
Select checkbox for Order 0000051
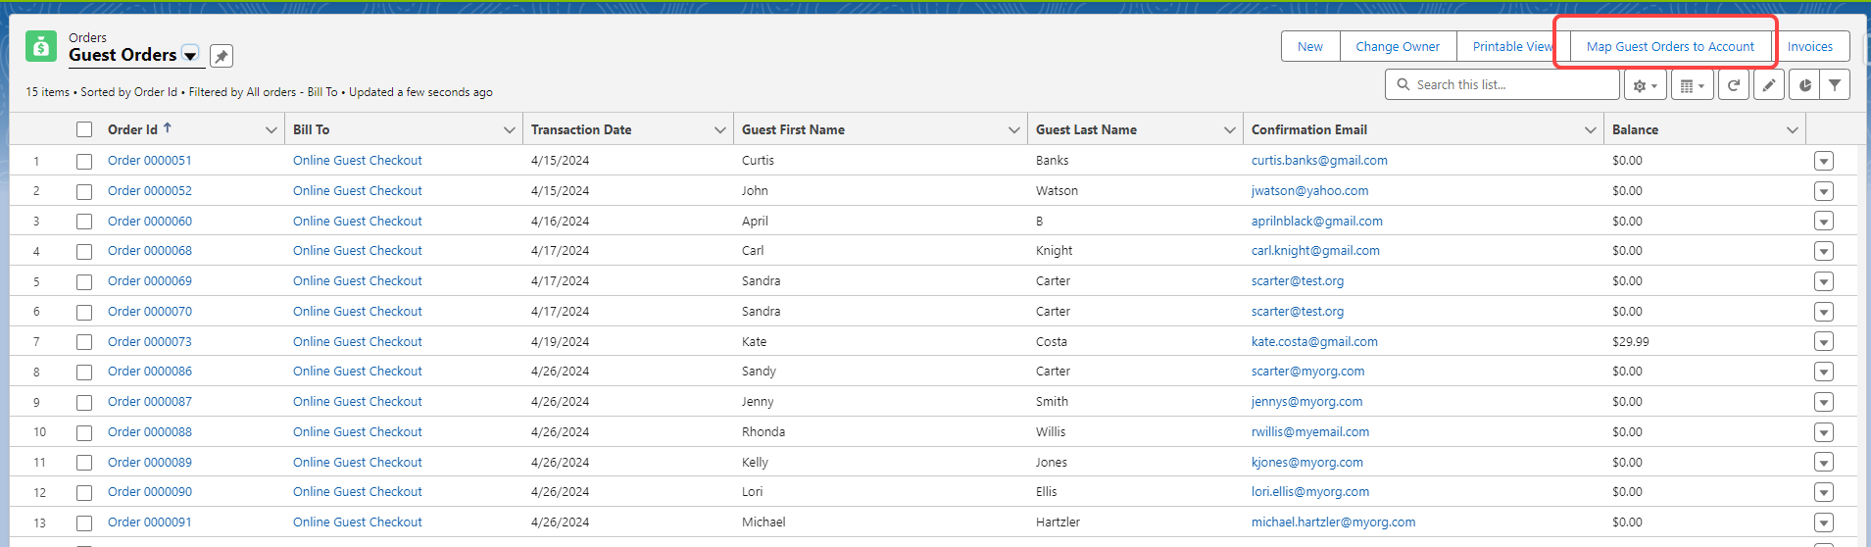[84, 161]
